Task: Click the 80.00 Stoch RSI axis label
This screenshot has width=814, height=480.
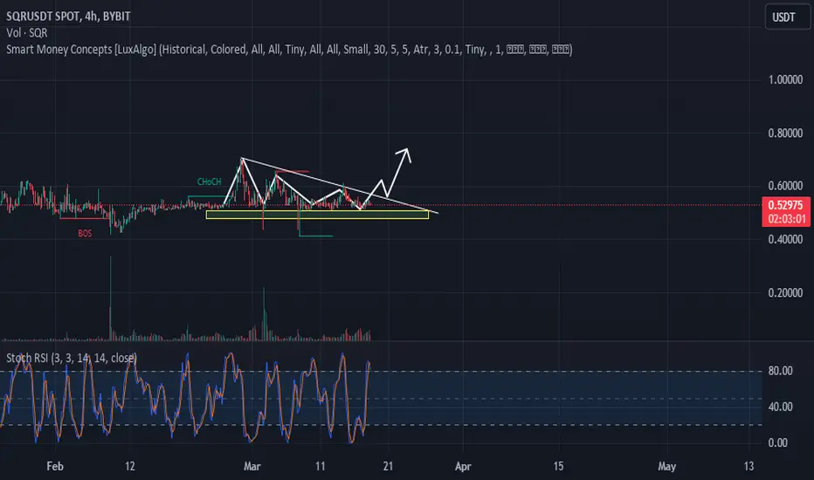Action: click(x=780, y=371)
